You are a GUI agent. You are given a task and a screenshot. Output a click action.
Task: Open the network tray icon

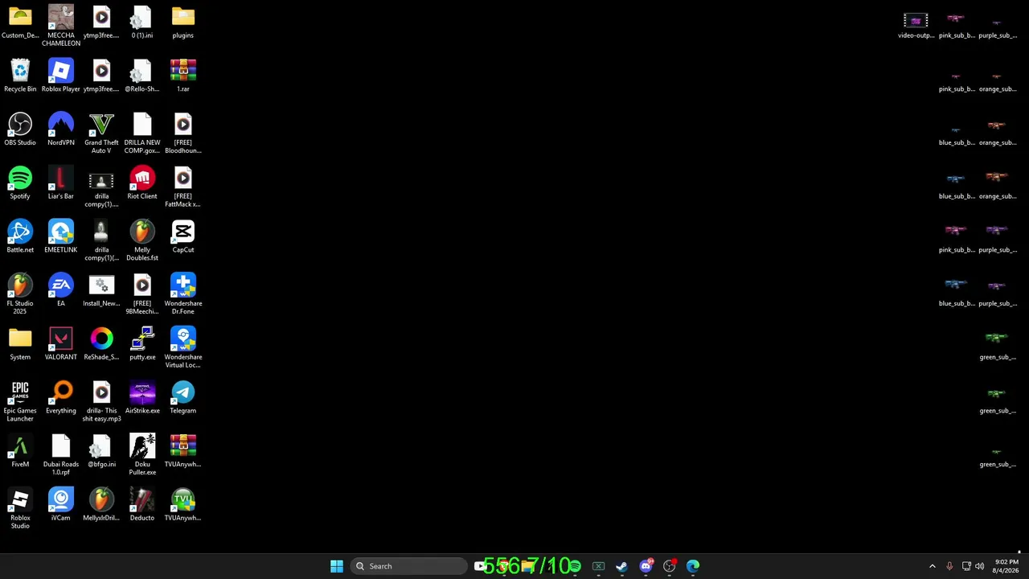pos(966,566)
